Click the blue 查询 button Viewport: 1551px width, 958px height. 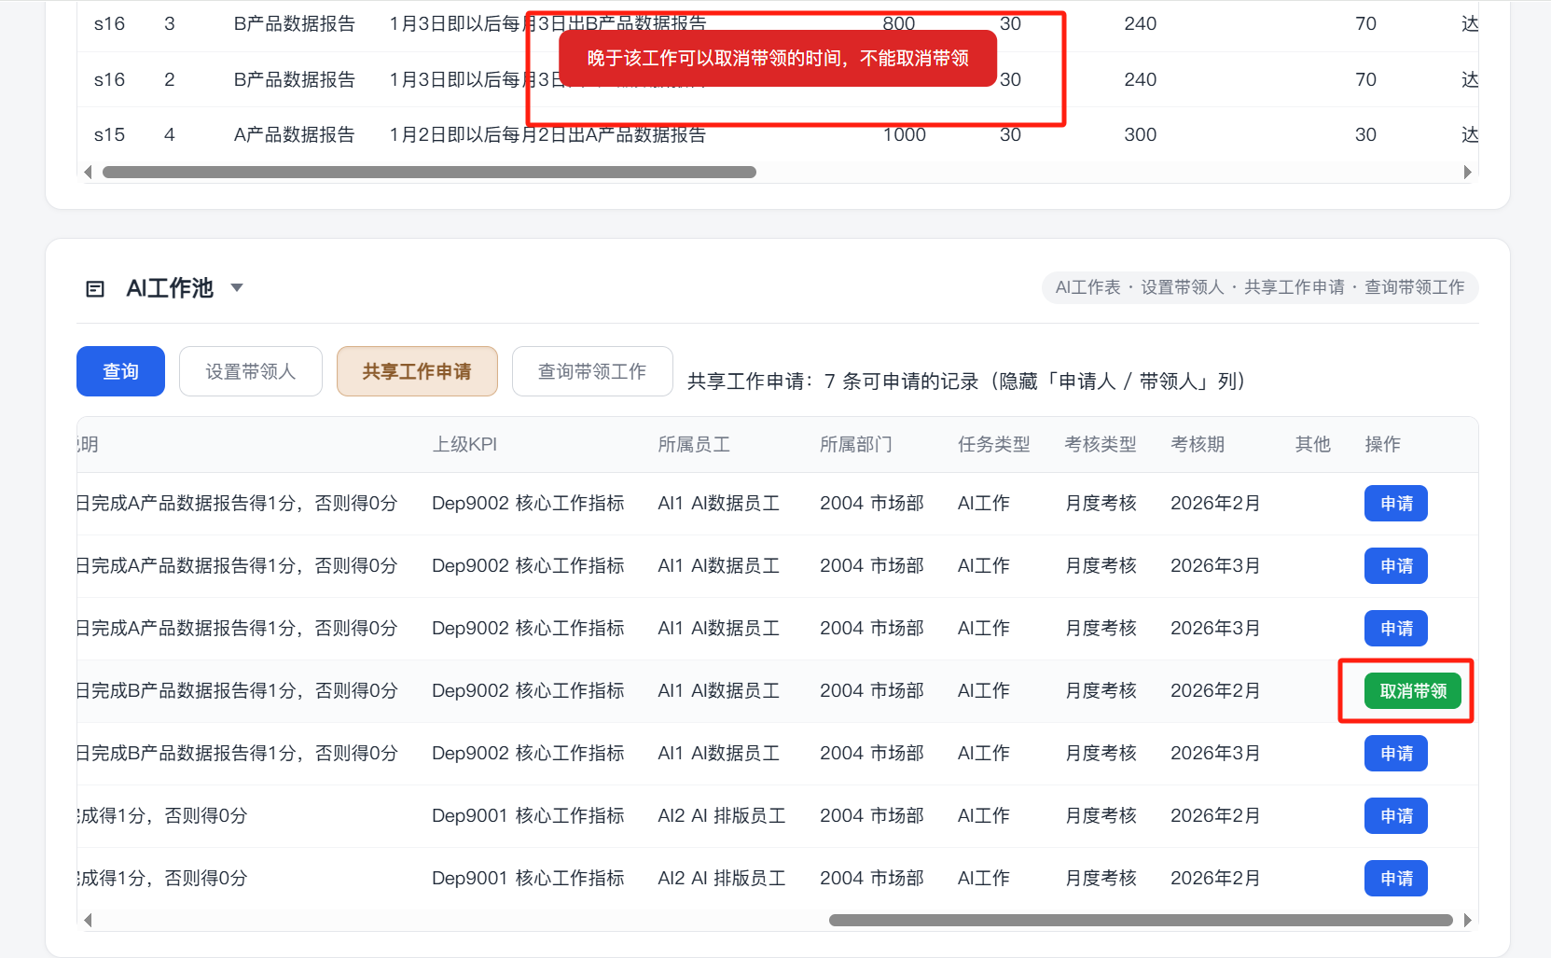click(120, 371)
